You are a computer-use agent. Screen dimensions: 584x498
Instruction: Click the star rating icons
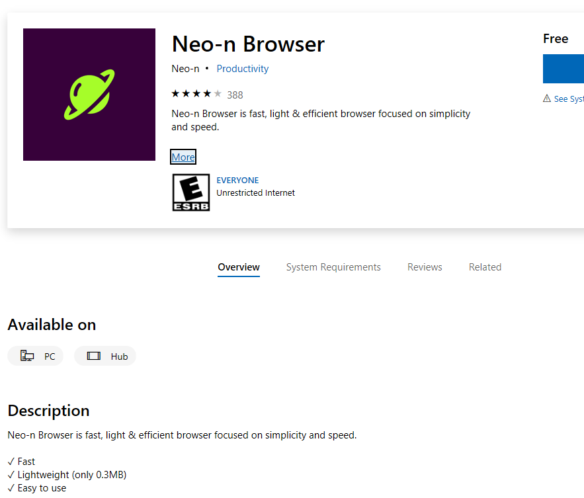point(196,94)
